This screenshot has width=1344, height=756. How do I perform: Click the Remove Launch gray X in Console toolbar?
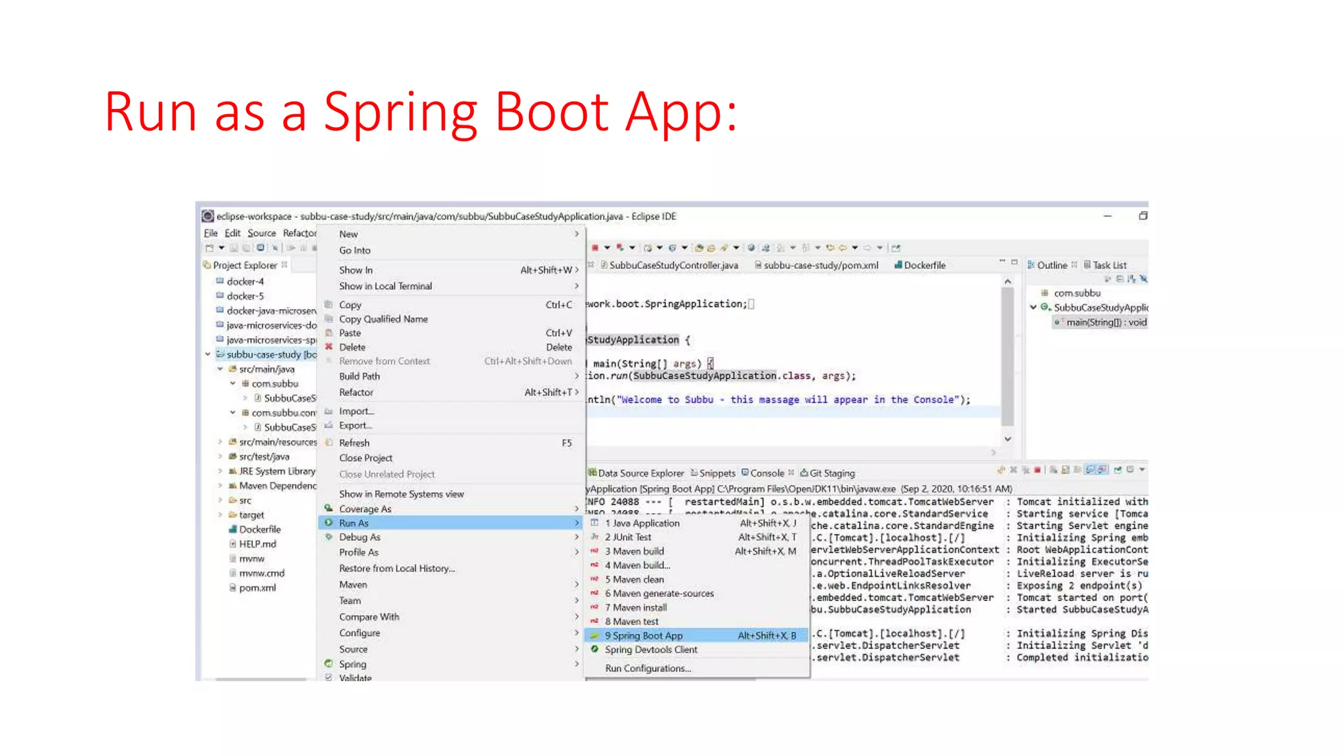[1014, 470]
